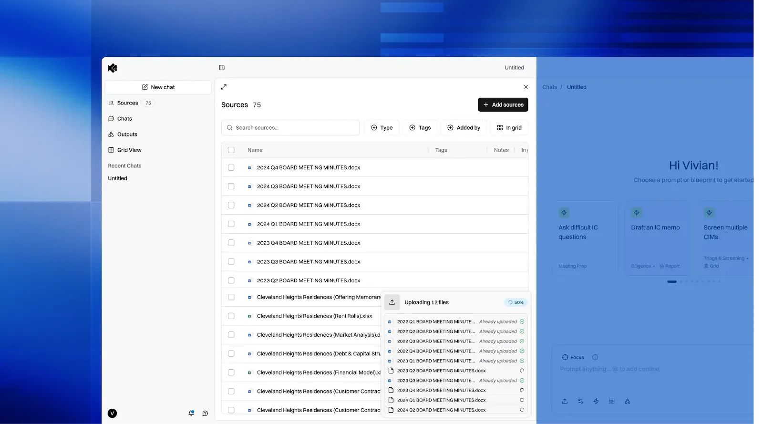This screenshot has height=424, width=763.
Task: Open Cleveland Heights Residences (Offering Memorandum) file
Action: (319, 298)
